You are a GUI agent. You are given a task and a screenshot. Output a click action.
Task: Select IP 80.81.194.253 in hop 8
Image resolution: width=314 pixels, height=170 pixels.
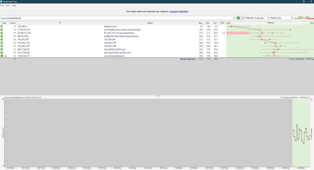(23, 49)
